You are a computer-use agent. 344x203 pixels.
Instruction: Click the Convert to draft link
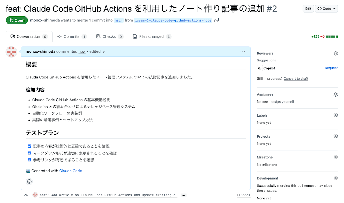click(x=296, y=78)
